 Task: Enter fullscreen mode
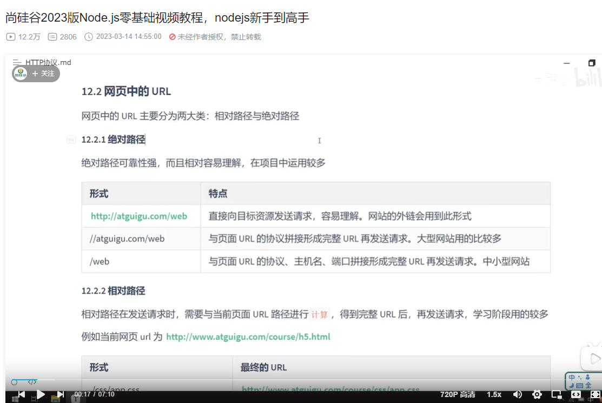click(x=595, y=394)
